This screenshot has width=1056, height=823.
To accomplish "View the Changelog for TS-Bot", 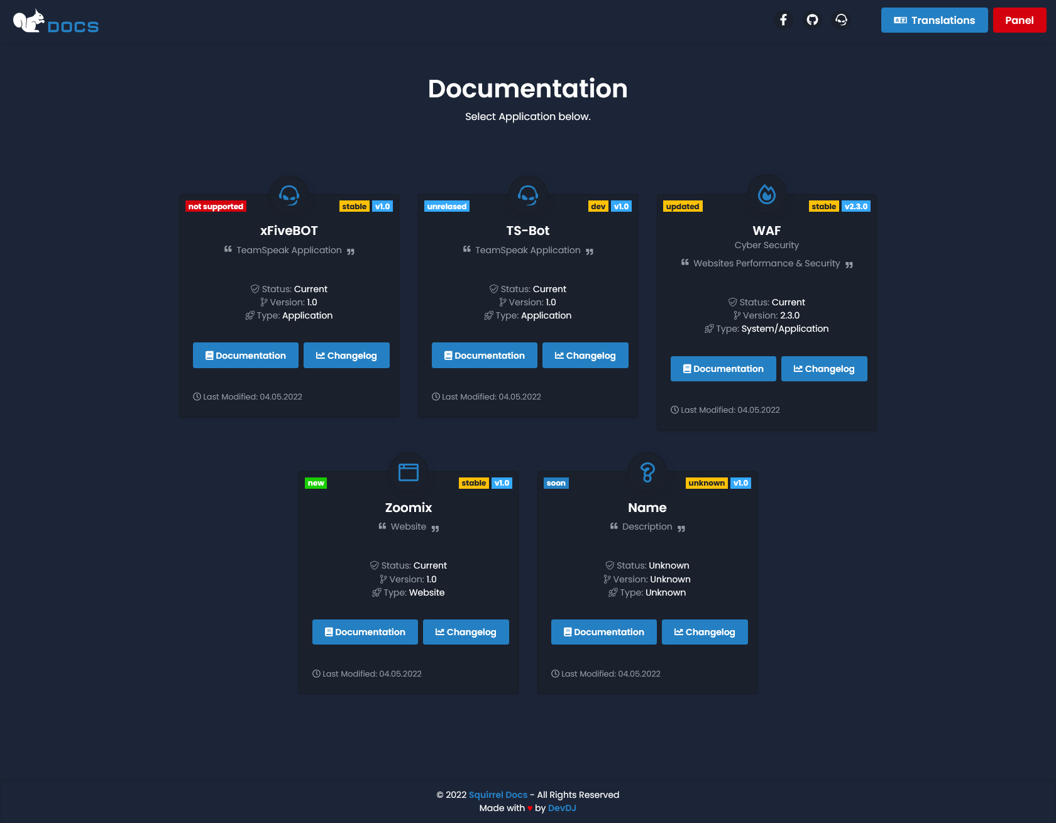I will [585, 355].
